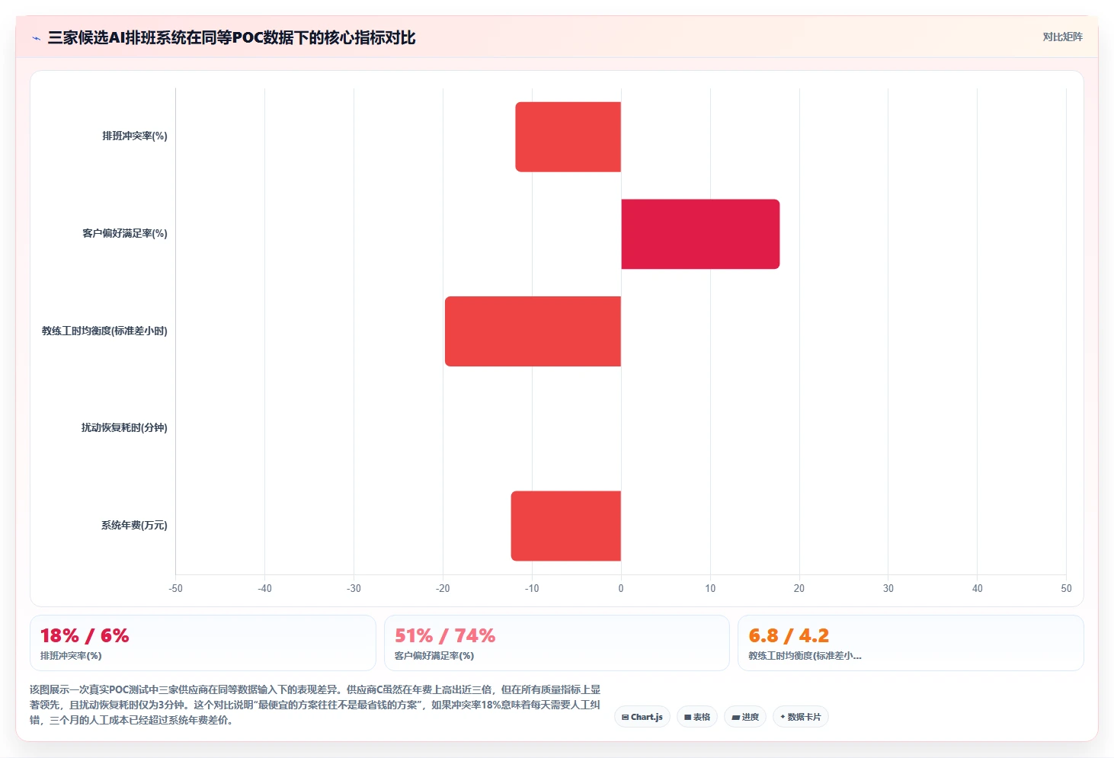The height and width of the screenshot is (758, 1114).
Task: Click the chart title 三家候选AI排班系统 heading
Action: 232,37
